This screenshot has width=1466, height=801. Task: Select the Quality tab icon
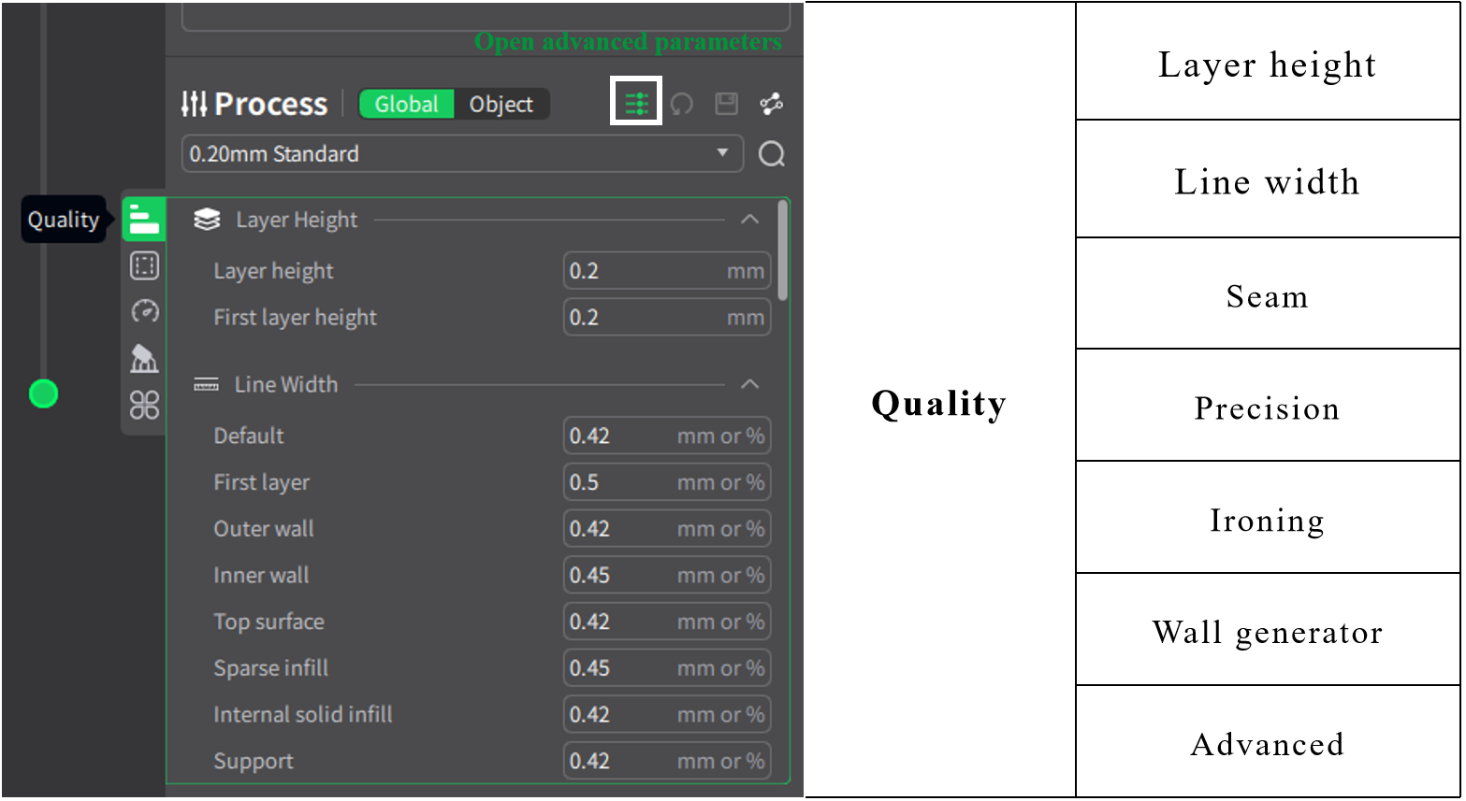pos(144,220)
